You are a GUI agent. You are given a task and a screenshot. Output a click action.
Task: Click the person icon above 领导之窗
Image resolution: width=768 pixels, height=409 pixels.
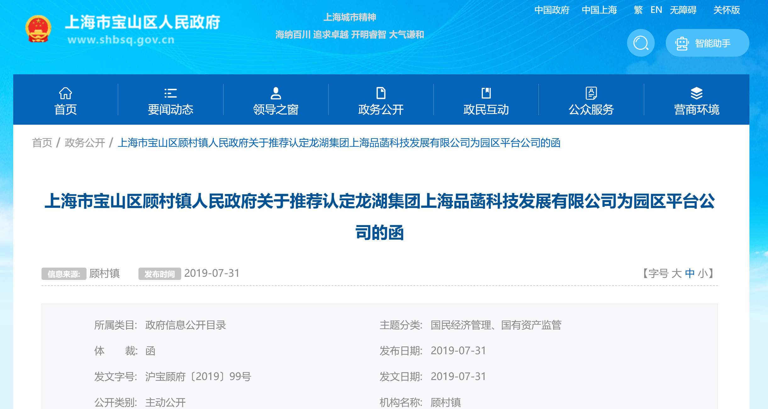pyautogui.click(x=276, y=93)
